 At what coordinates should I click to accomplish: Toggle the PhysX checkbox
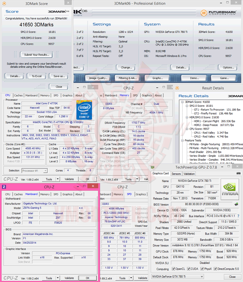click(x=202, y=269)
